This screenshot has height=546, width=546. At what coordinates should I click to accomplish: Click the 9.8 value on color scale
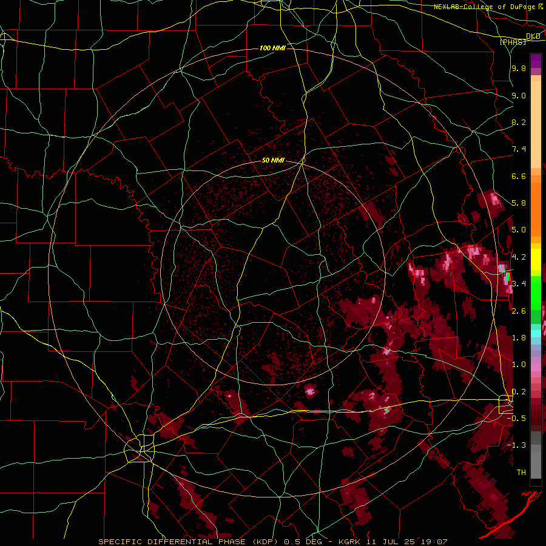coord(519,69)
